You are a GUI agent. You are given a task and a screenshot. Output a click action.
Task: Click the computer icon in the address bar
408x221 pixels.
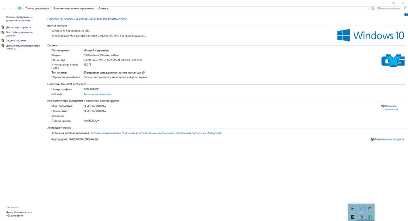click(x=19, y=8)
